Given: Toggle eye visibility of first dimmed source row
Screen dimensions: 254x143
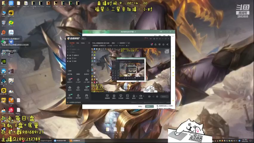Looking at the screenshot, I should 68,46.
